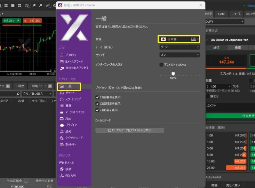Viewport: 255px width, 188px height.
Task: Open the サウンド dropdown showing オン
Action: click(x=180, y=55)
